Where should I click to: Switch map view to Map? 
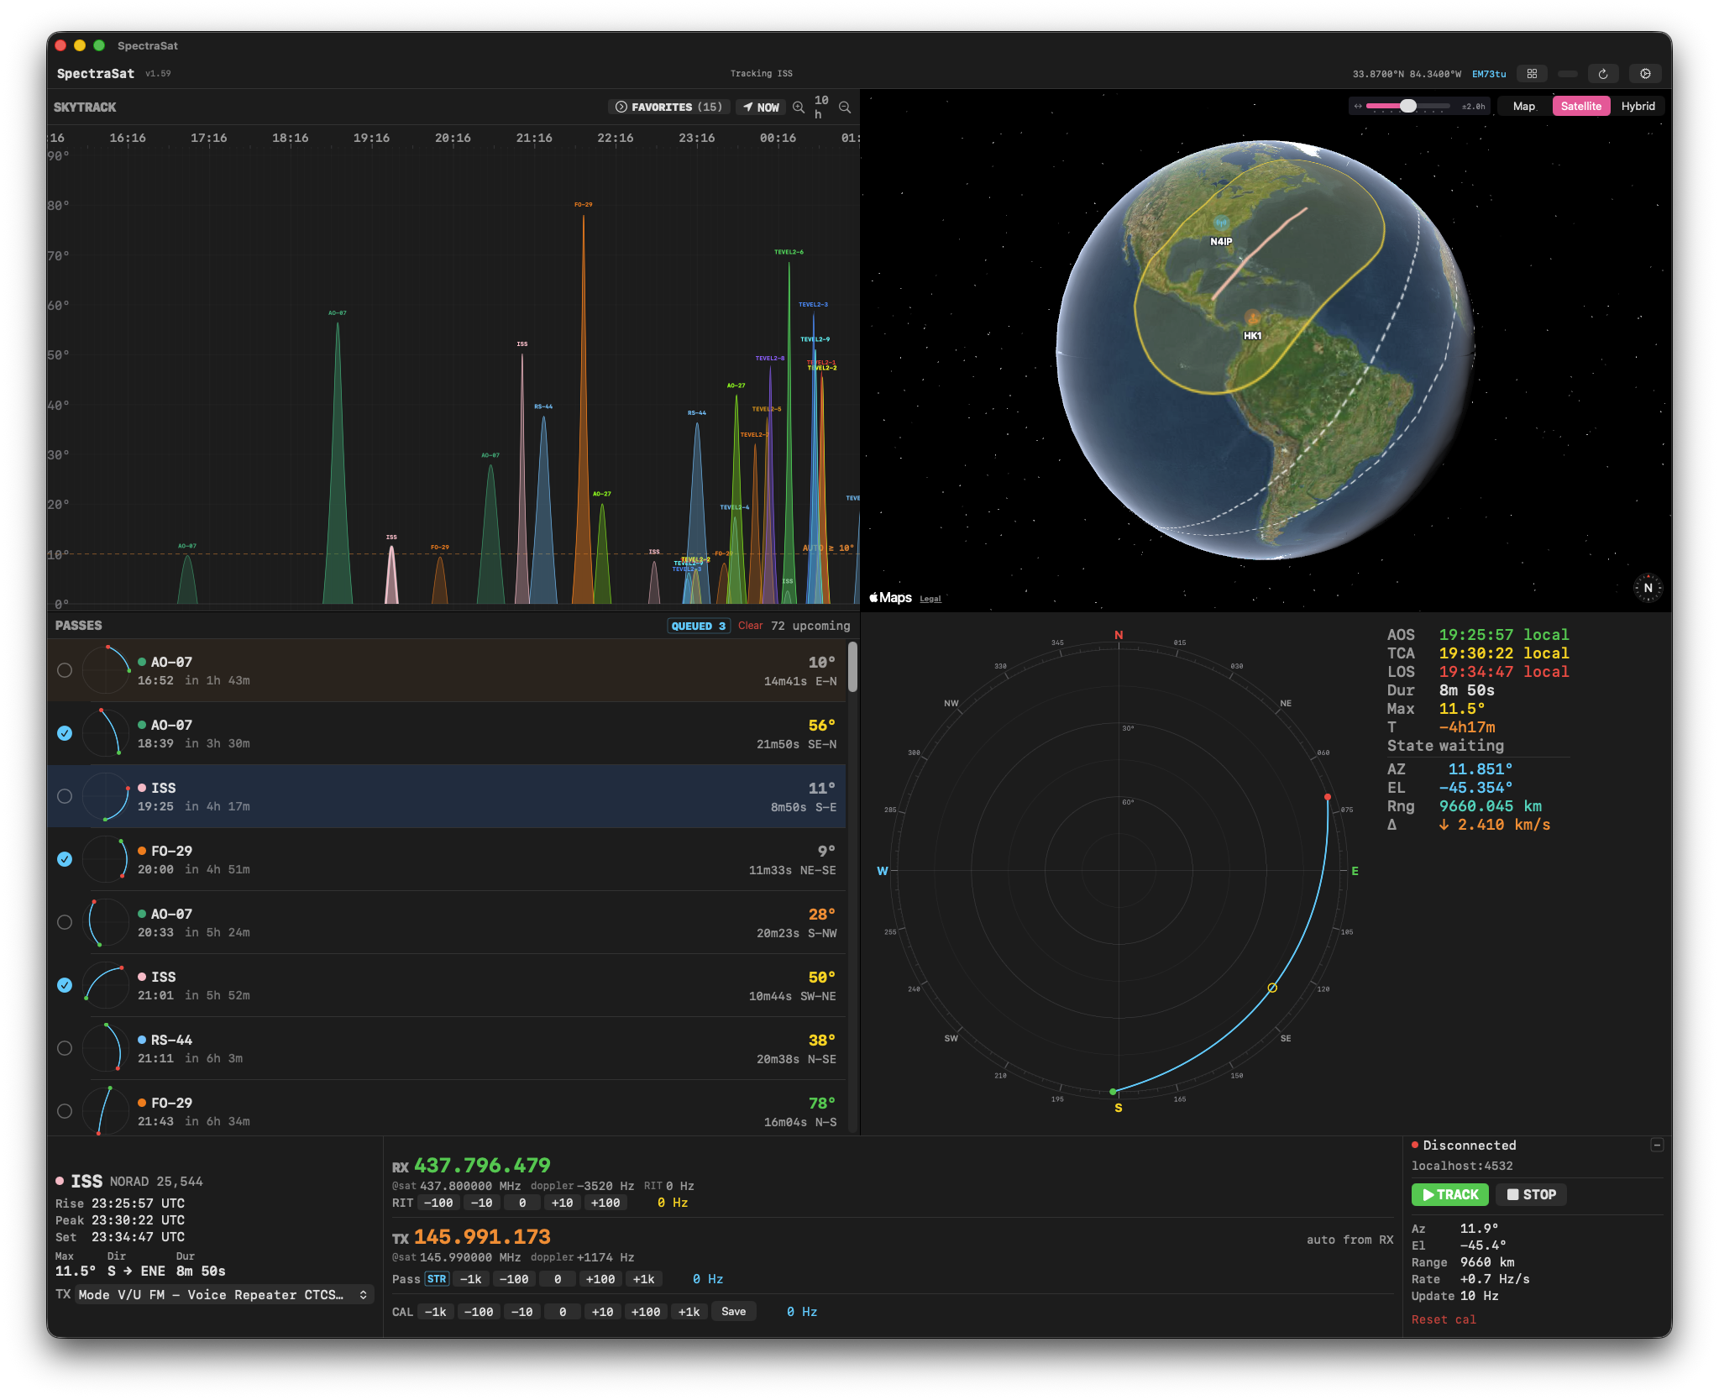click(1523, 107)
